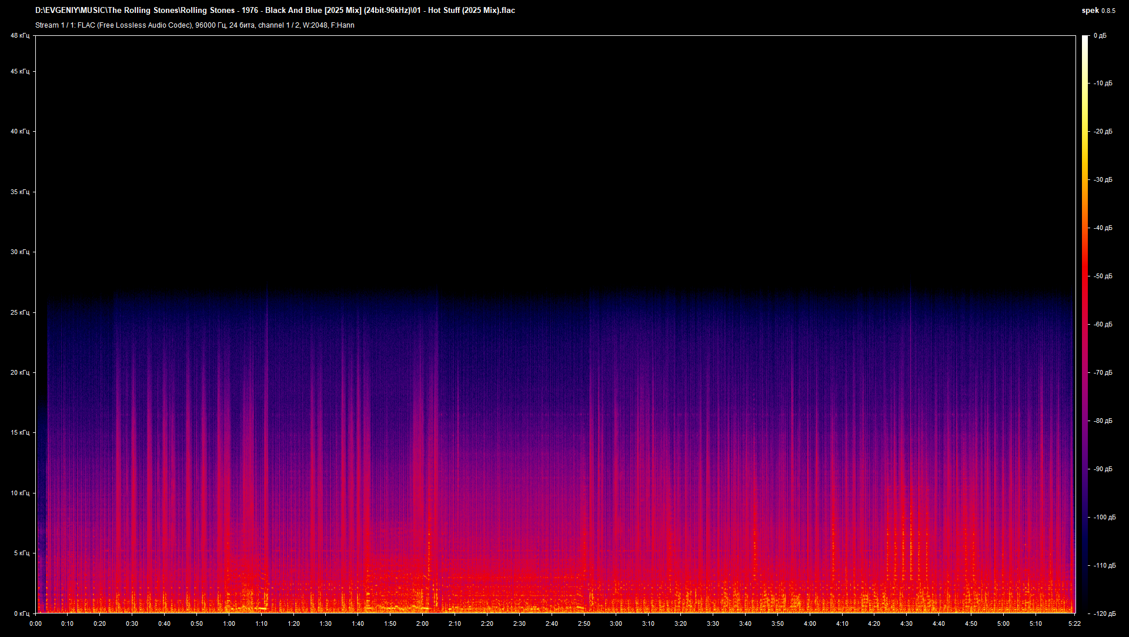Click the 5:22 end time marker
The image size is (1129, 637).
pos(1074,623)
